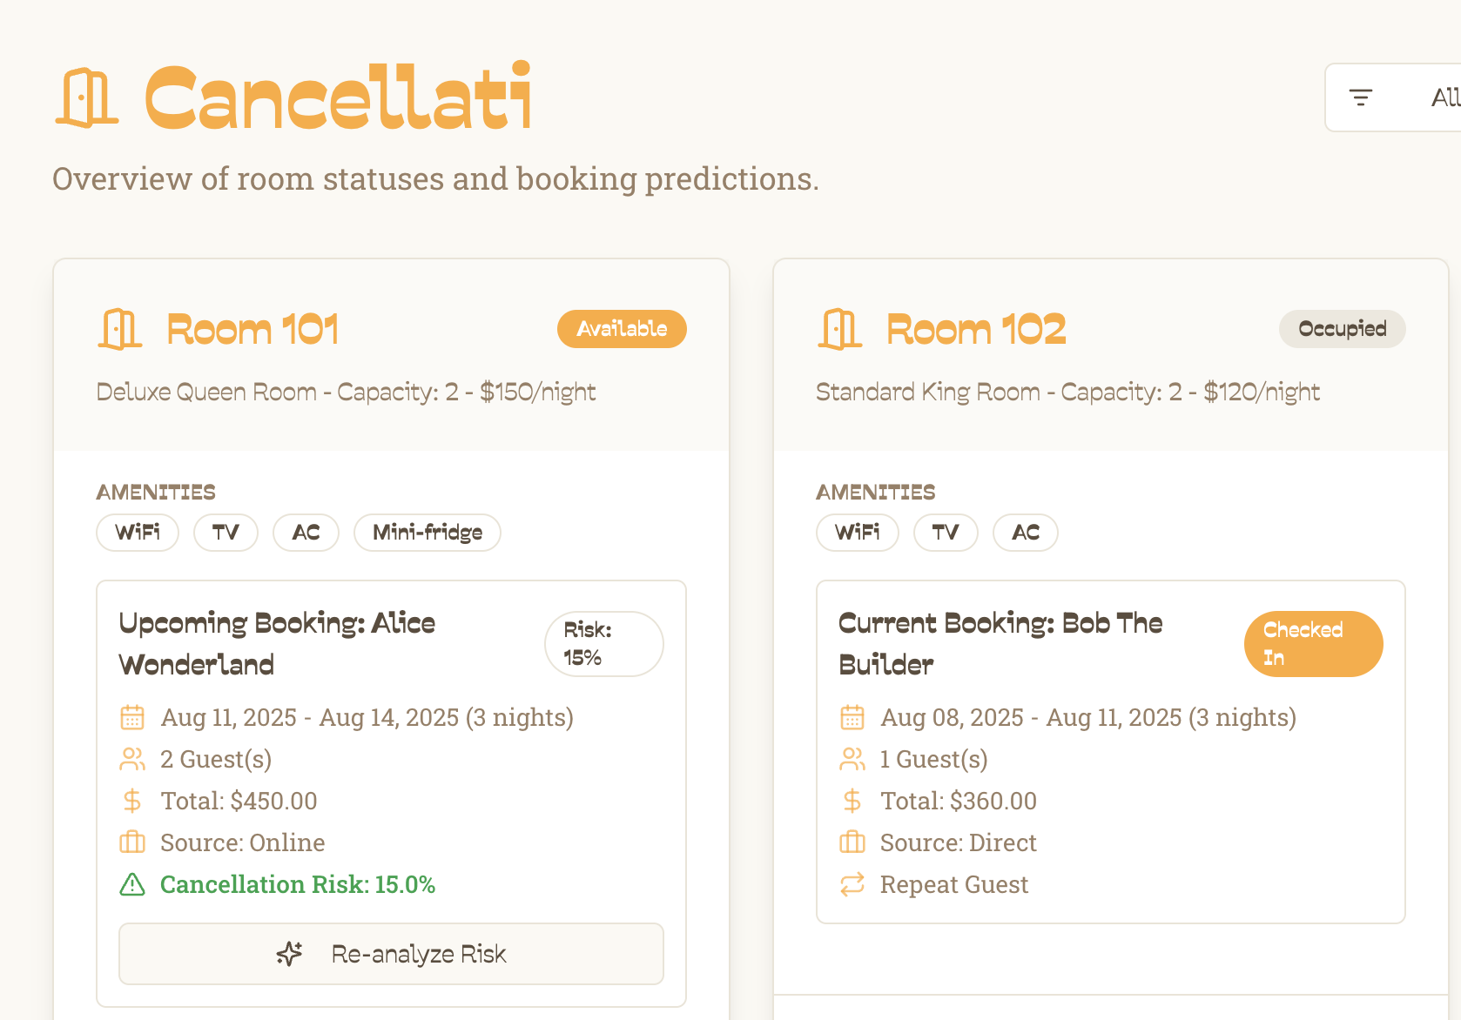Click the sparkle icon in Re-analyze Risk

(289, 954)
